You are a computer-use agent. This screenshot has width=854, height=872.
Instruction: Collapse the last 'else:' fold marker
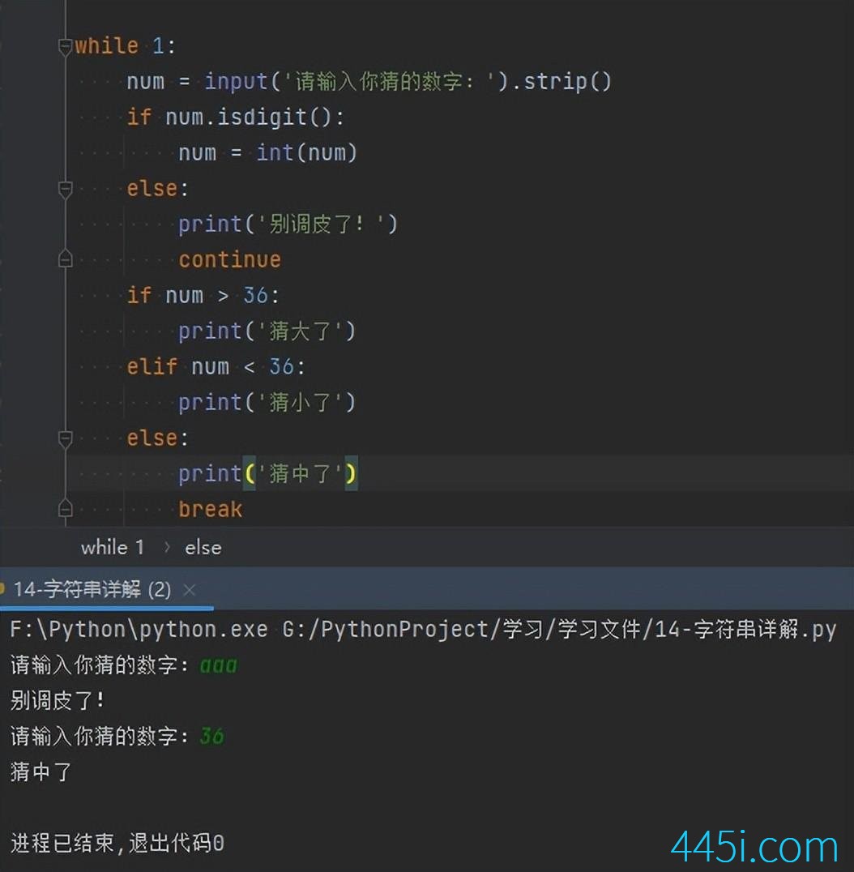[x=65, y=438]
